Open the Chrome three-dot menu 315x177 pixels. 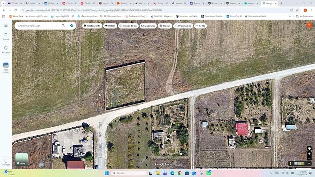click(311, 10)
